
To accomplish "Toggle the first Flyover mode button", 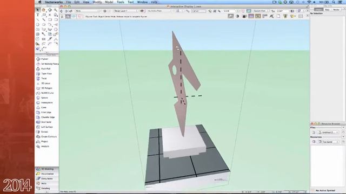I will click(x=63, y=16).
